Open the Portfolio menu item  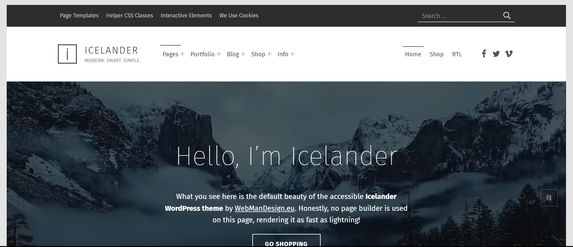pyautogui.click(x=202, y=54)
